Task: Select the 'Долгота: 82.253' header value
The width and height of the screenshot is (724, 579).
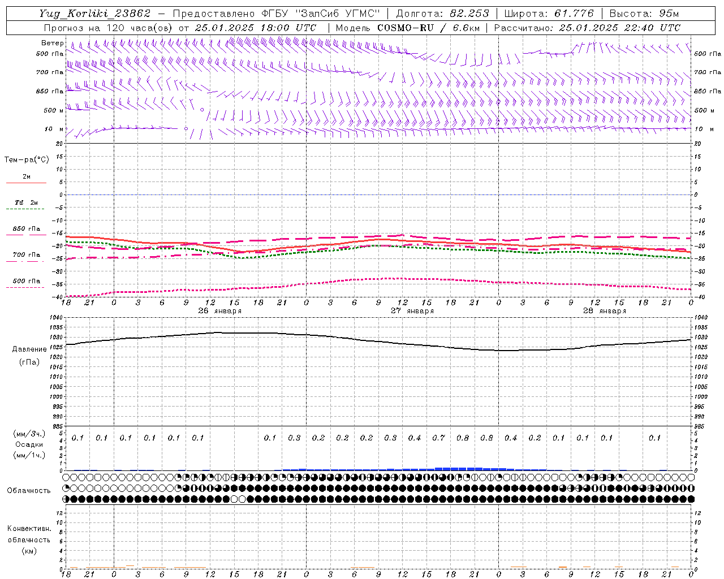Action: pyautogui.click(x=442, y=14)
